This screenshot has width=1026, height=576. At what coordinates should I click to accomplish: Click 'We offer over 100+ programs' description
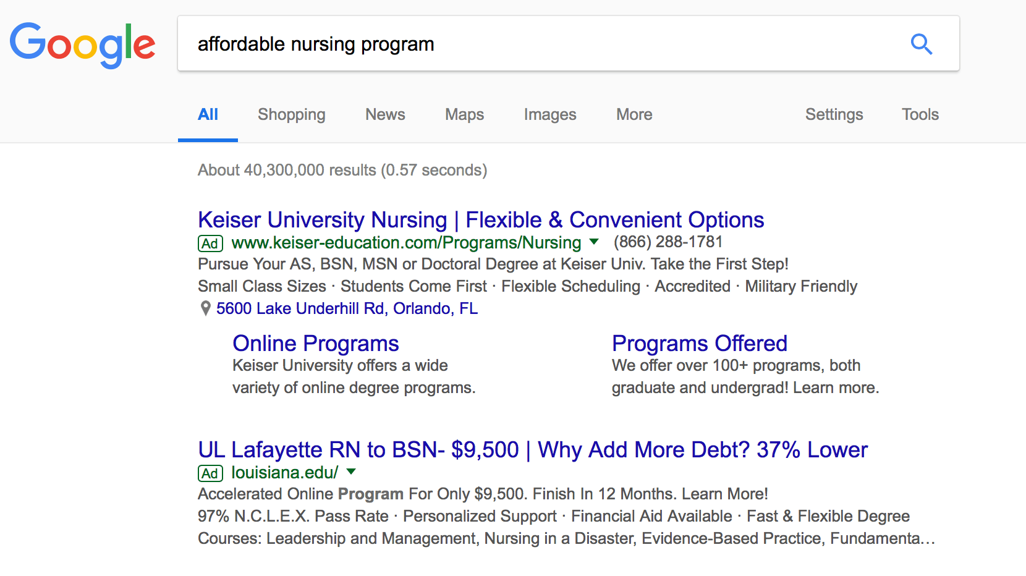(x=745, y=376)
